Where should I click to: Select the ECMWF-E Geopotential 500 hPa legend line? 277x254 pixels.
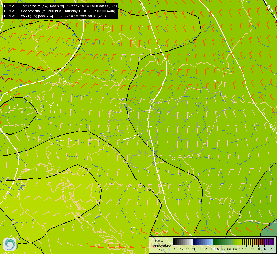pyautogui.click(x=59, y=11)
